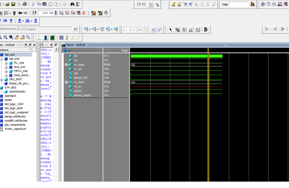Click the Instance column header
Screen dimensions: 289x188
[x=16, y=50]
